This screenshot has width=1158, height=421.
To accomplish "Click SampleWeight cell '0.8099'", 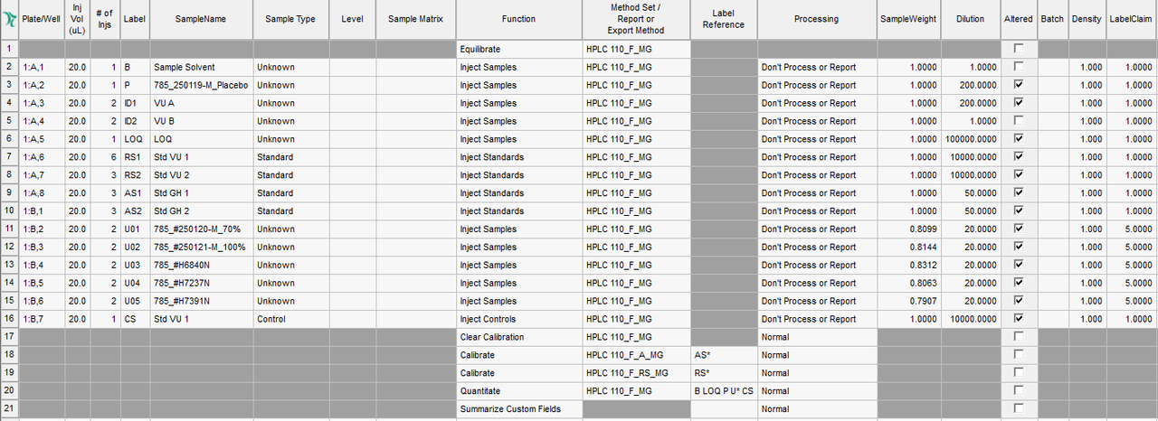I will pyautogui.click(x=908, y=229).
